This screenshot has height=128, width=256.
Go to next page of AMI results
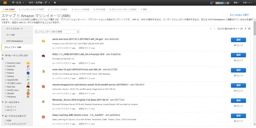click(x=245, y=29)
